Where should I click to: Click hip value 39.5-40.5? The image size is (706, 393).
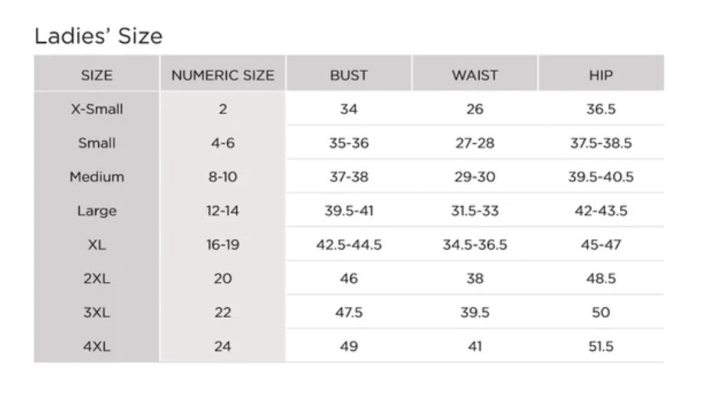point(601,177)
